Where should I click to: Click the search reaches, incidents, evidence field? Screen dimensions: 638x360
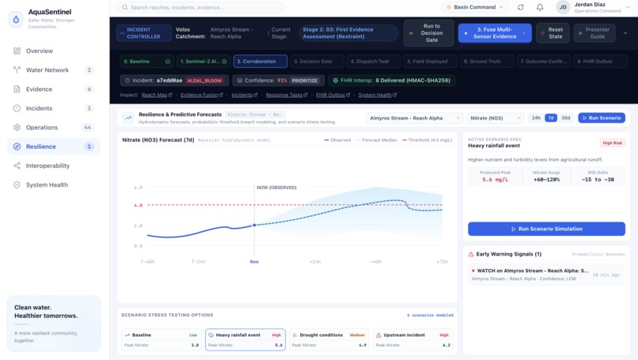tap(200, 7)
